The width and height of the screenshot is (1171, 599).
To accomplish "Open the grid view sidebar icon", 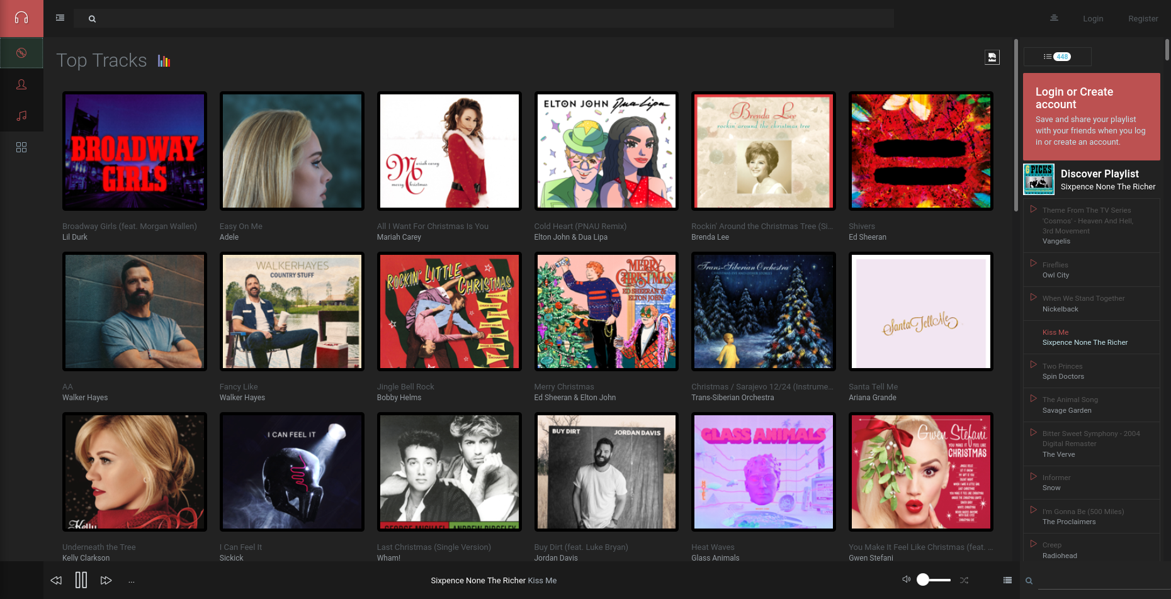I will [21, 147].
